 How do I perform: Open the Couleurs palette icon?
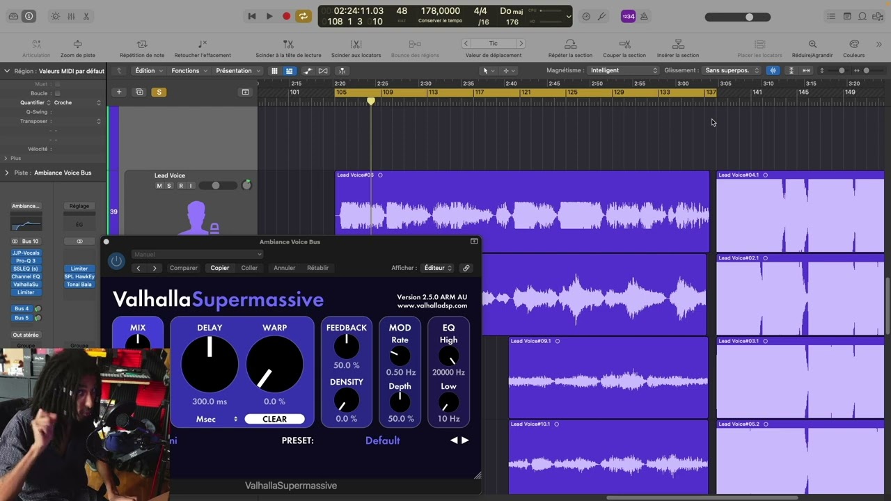(854, 44)
